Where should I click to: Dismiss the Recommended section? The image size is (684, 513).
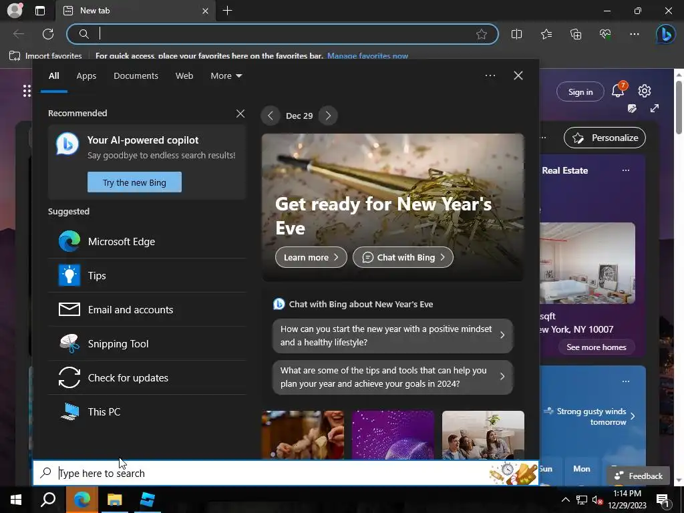tap(240, 114)
